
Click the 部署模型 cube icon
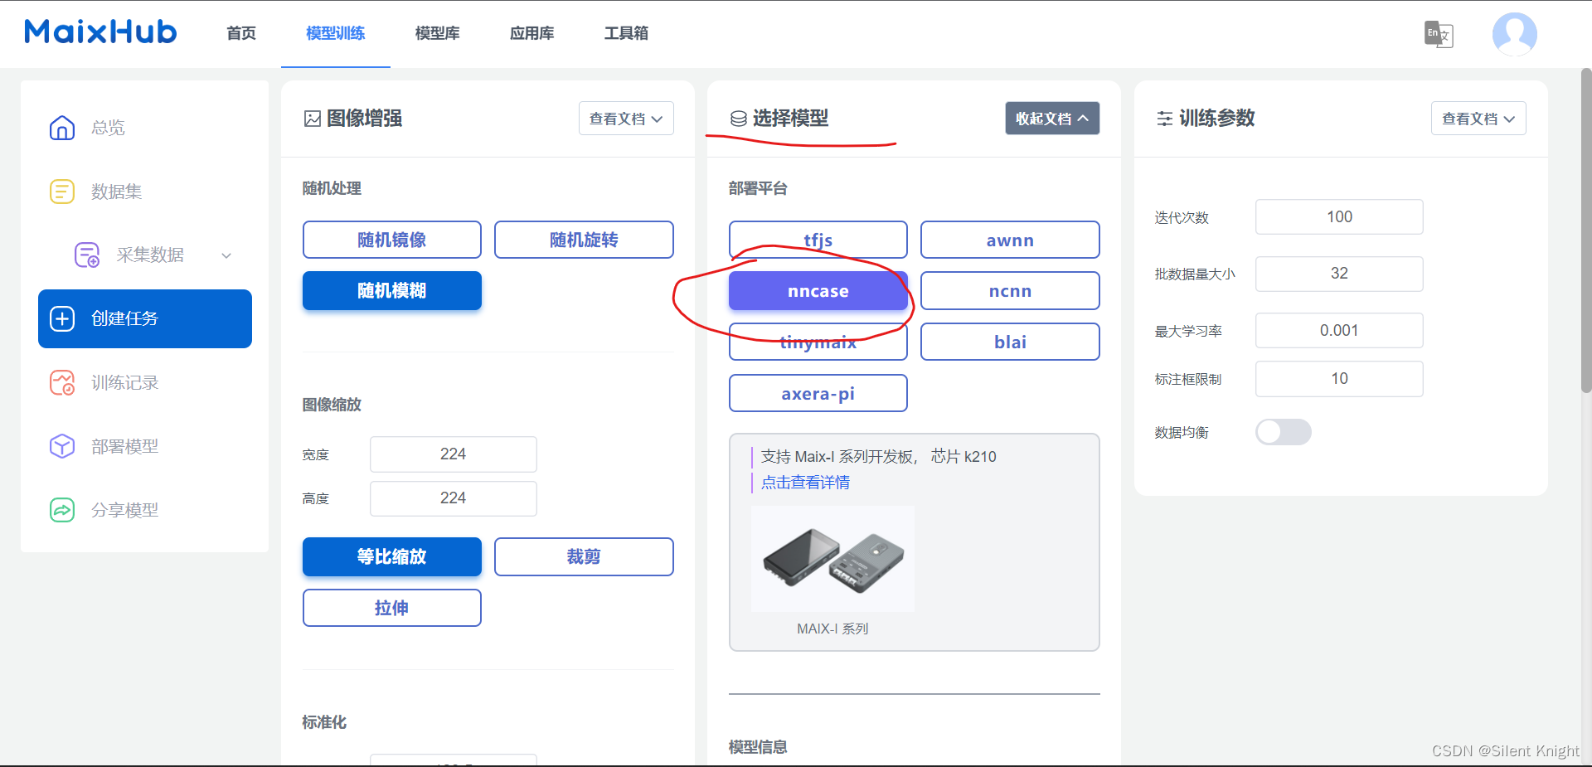[62, 446]
